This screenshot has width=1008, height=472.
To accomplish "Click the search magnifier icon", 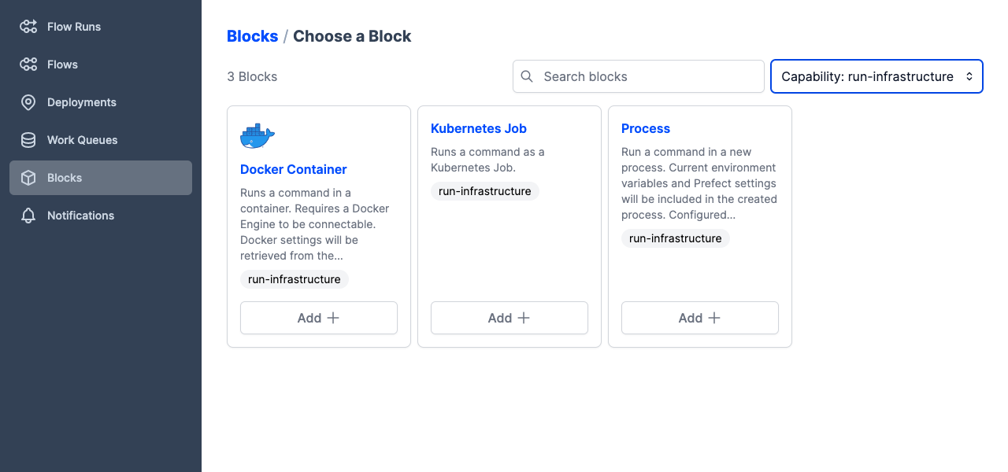I will [527, 76].
